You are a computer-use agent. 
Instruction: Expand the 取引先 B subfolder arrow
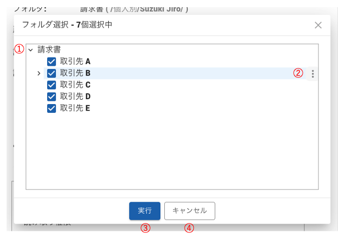coord(38,73)
